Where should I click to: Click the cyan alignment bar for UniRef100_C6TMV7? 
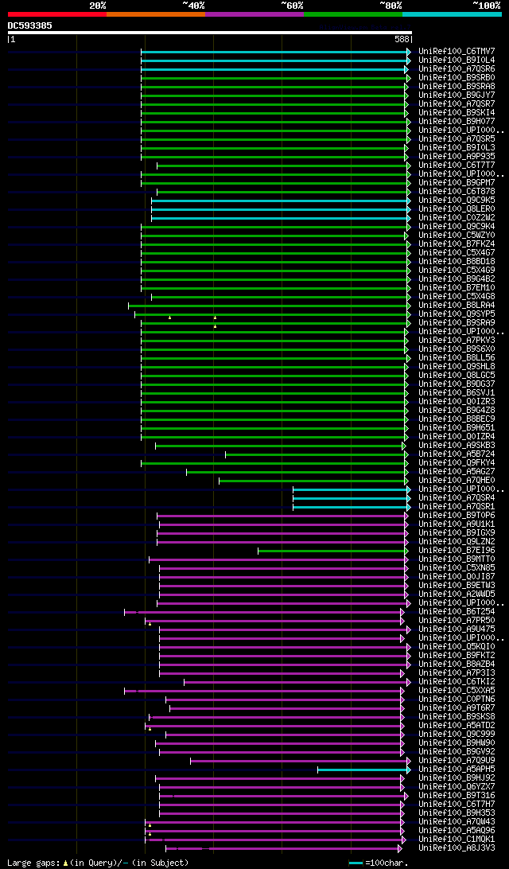[x=274, y=52]
